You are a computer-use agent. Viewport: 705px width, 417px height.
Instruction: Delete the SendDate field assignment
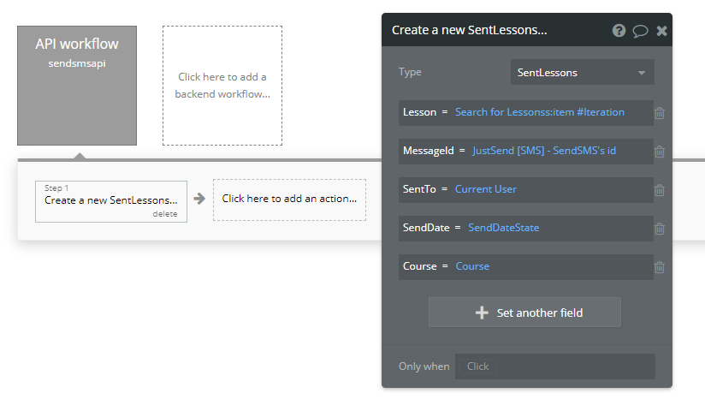point(660,229)
